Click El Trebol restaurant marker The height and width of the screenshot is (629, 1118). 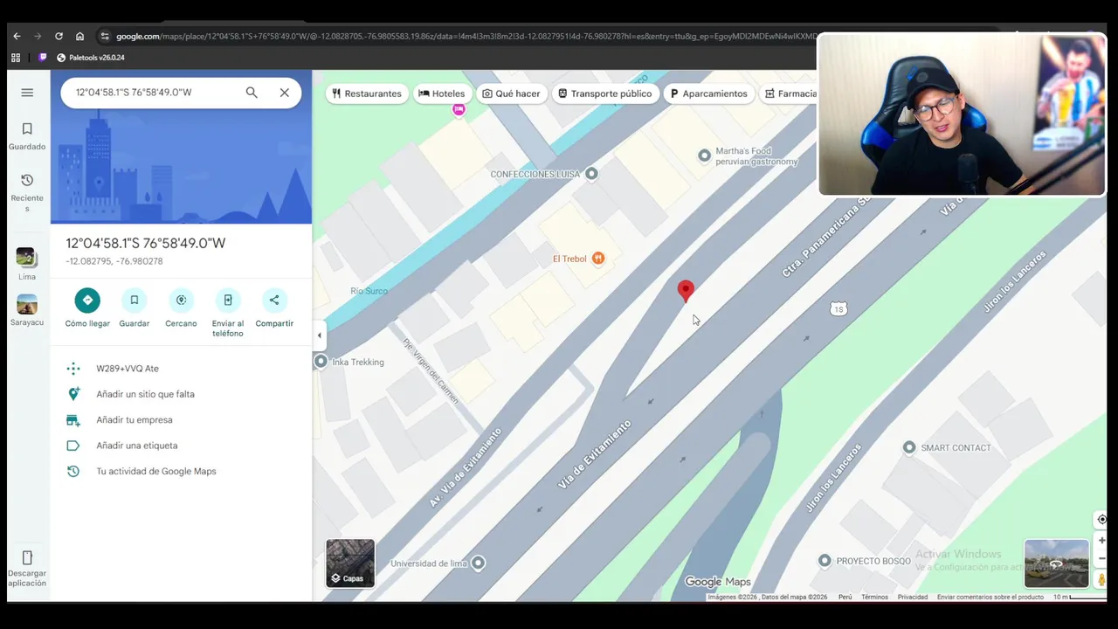click(598, 258)
